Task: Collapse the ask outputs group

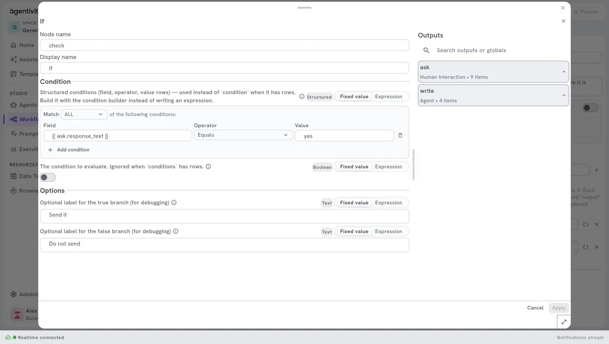Action: [x=564, y=72]
